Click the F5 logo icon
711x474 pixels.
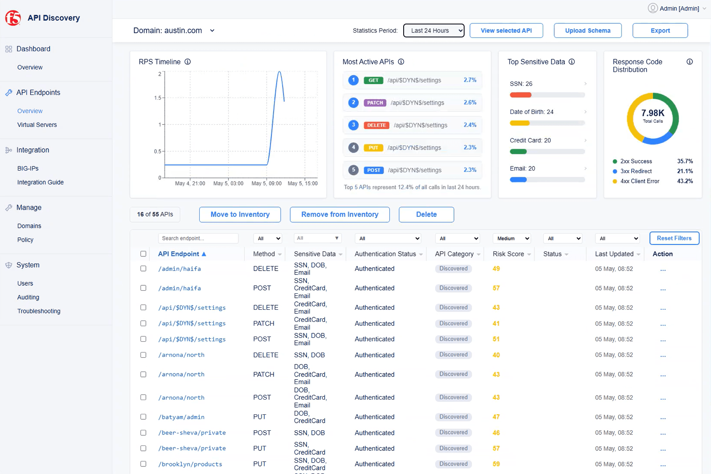(x=13, y=18)
